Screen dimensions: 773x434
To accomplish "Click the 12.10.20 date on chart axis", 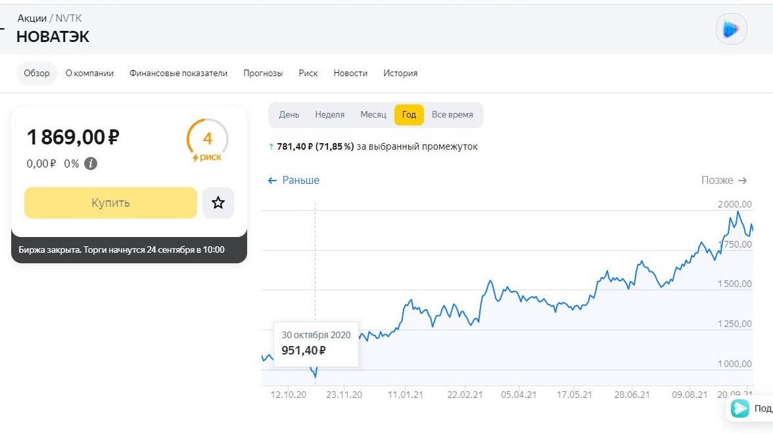I will (289, 395).
